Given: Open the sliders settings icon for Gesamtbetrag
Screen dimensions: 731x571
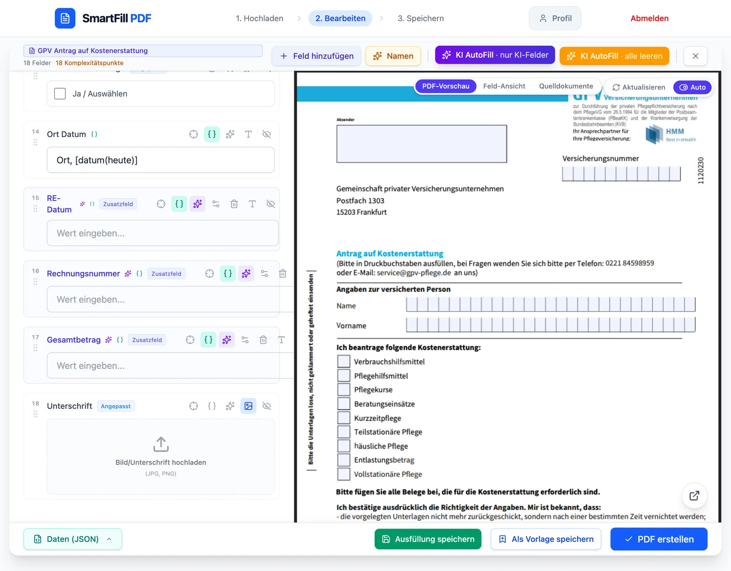Looking at the screenshot, I should [245, 340].
